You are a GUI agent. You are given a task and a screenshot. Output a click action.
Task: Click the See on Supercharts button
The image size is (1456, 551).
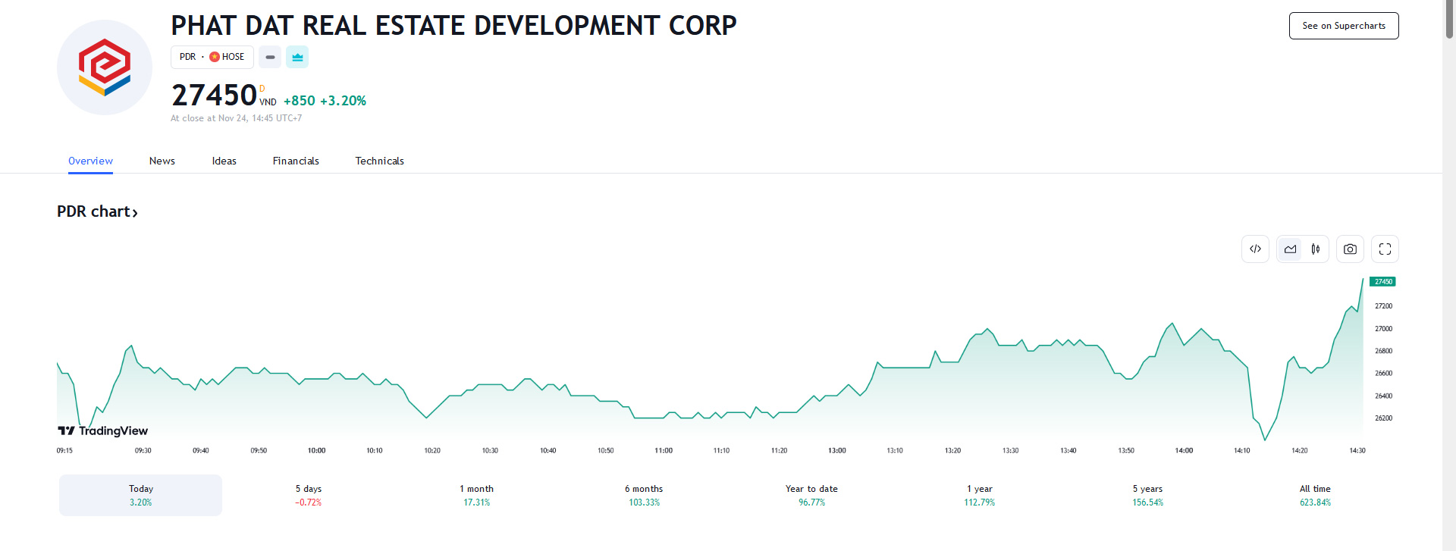(x=1344, y=26)
